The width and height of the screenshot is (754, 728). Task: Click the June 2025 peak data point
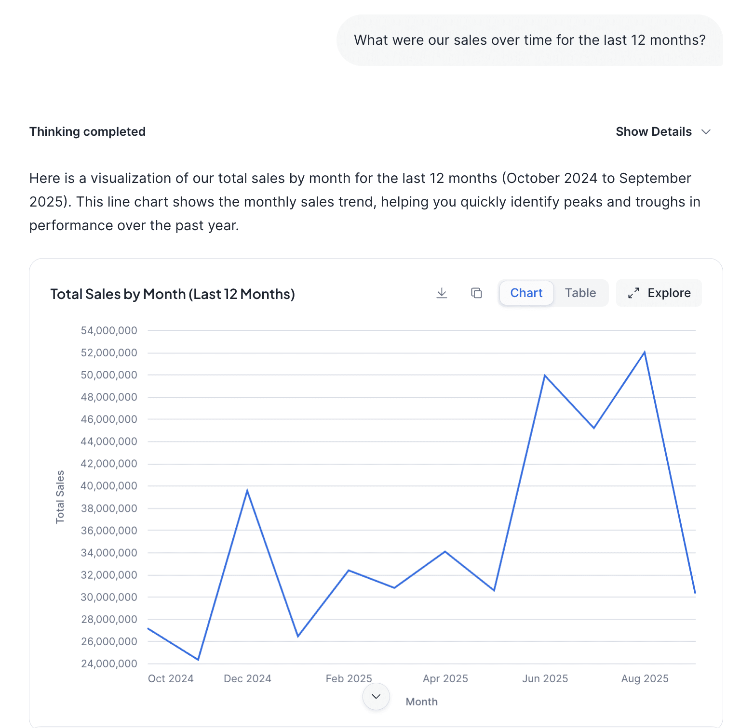545,375
